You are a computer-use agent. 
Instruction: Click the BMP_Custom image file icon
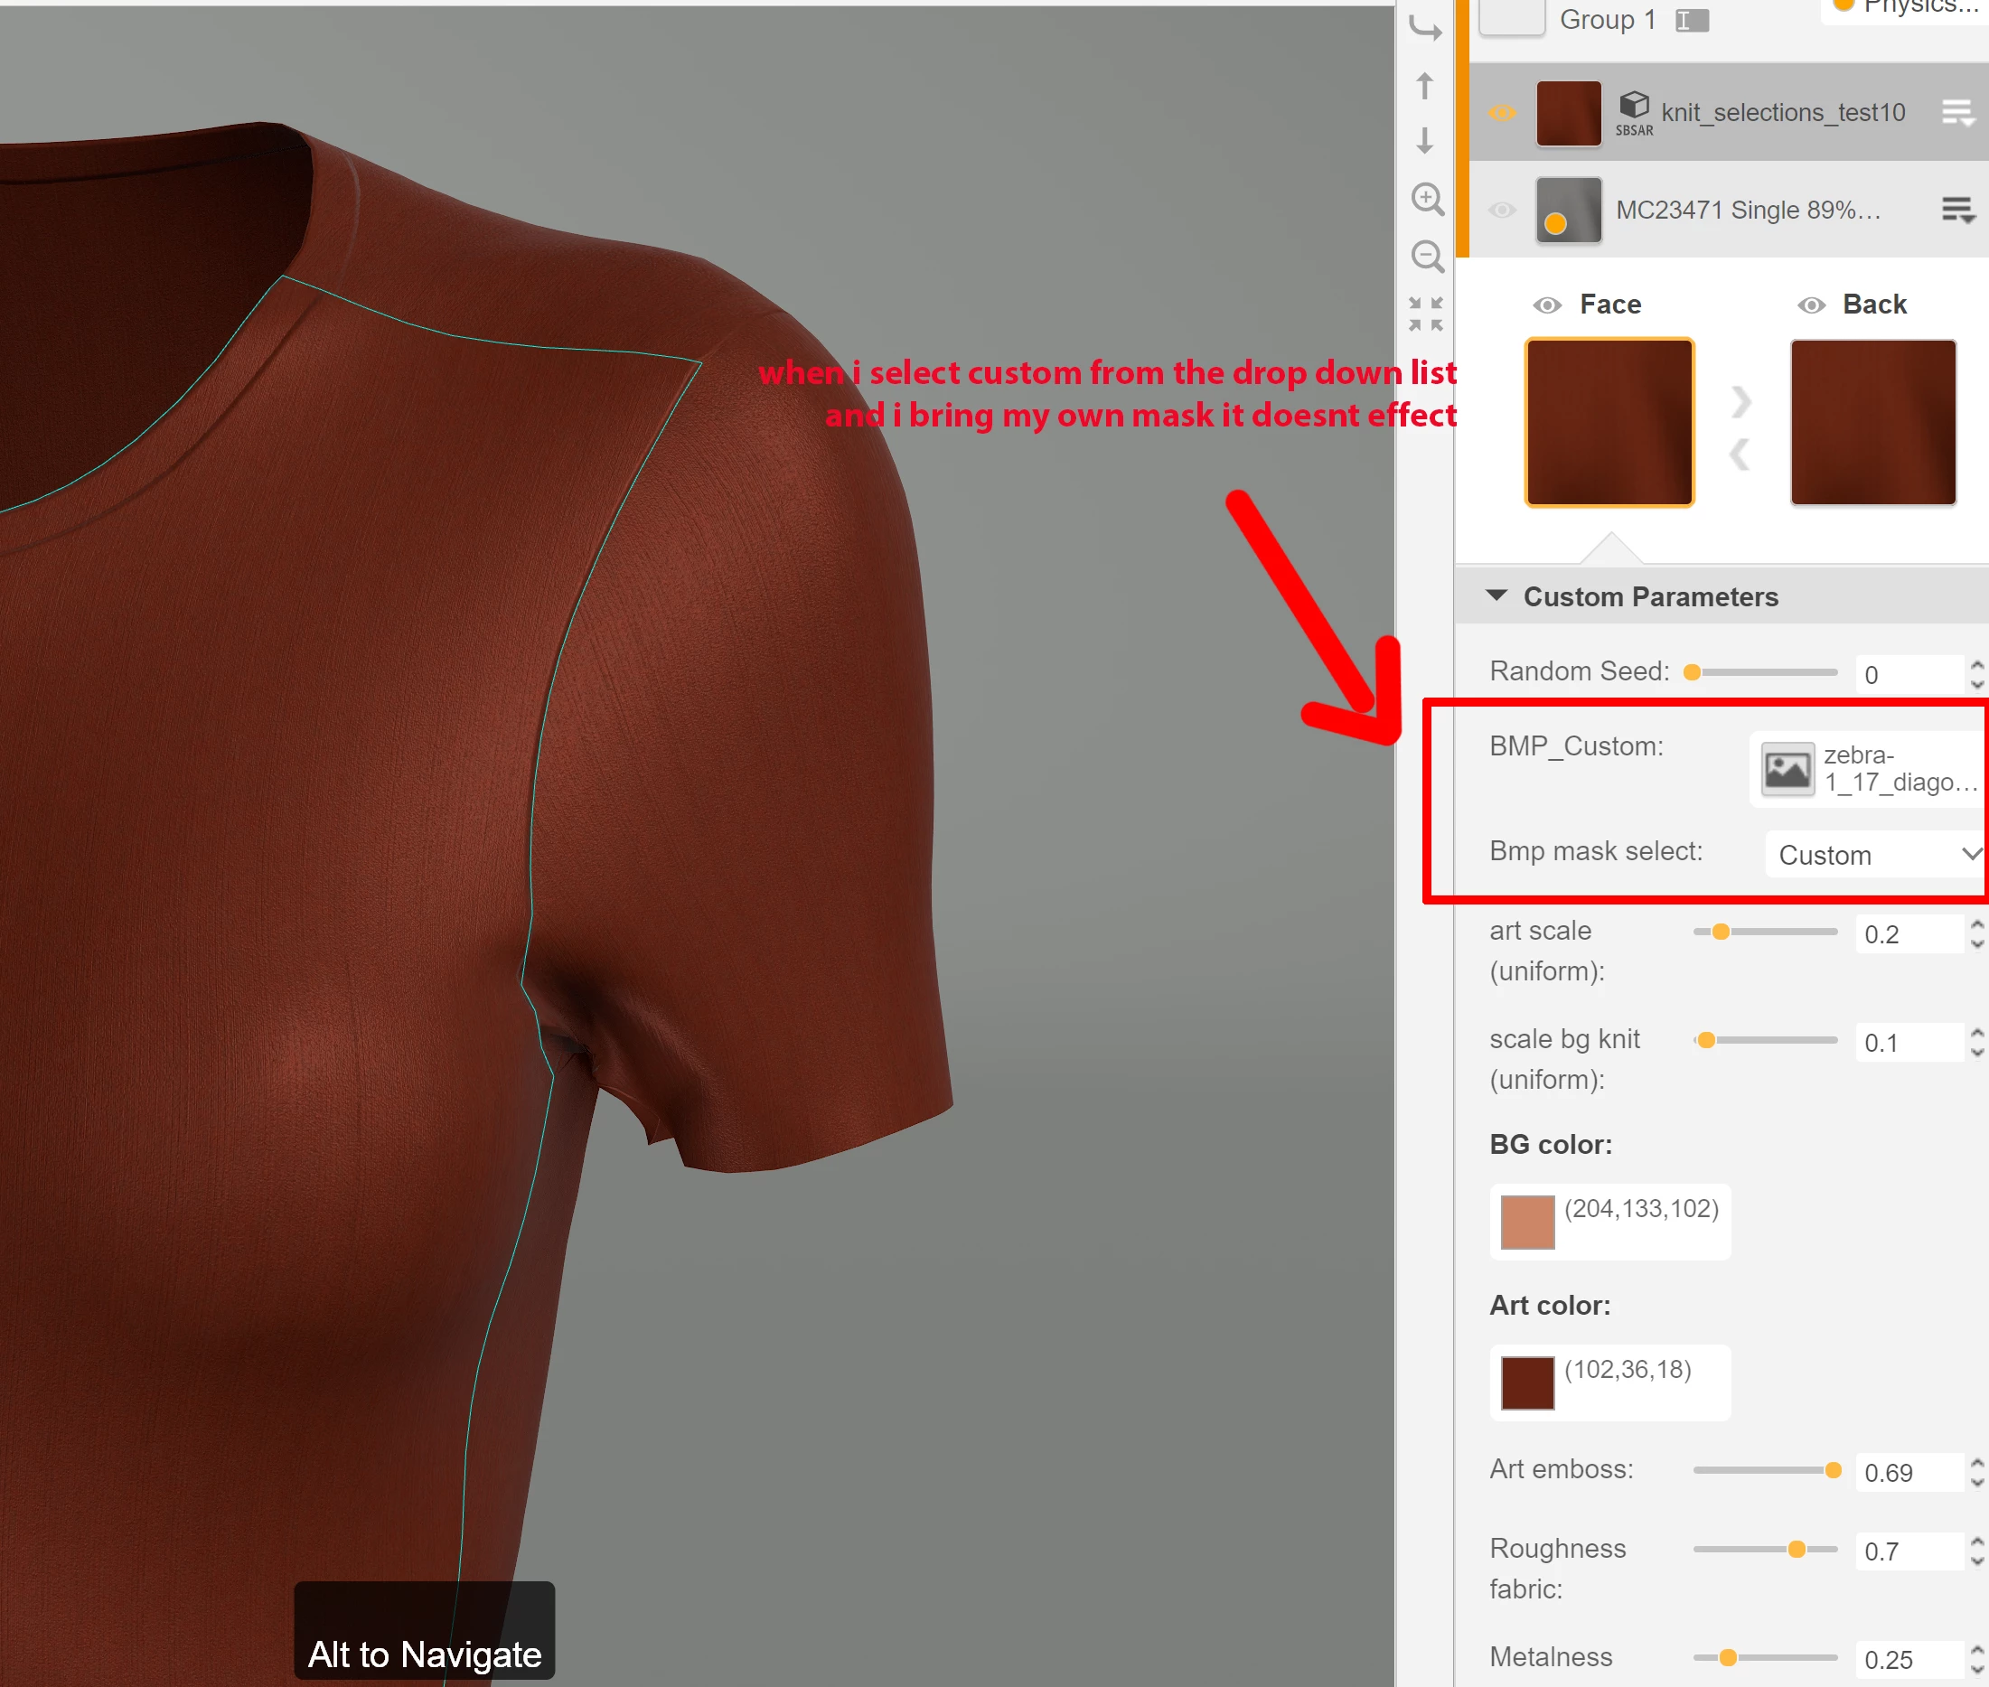[1787, 769]
